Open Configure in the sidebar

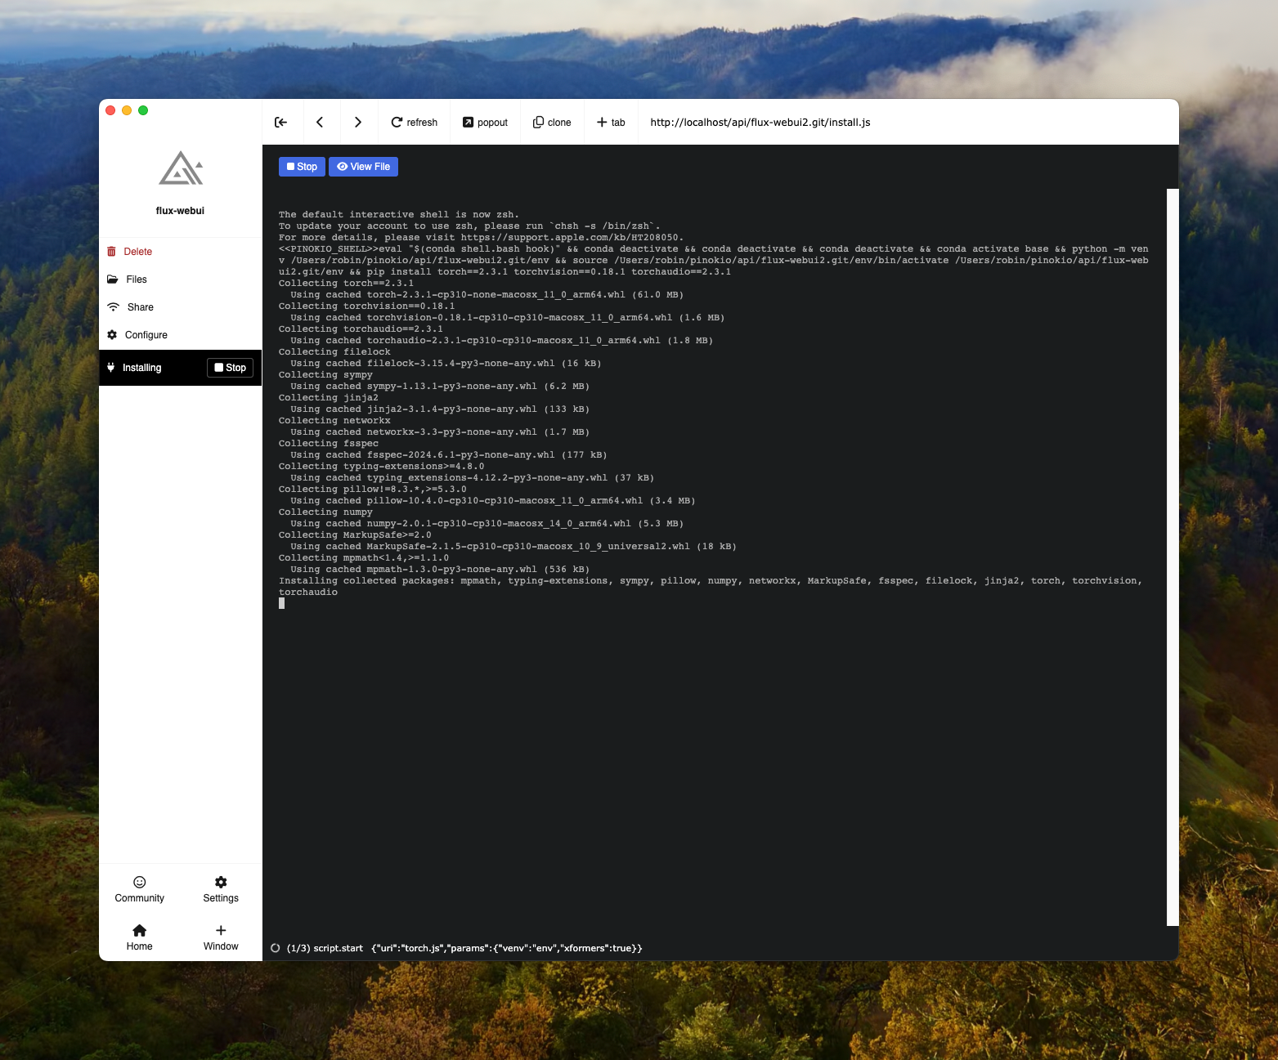146,335
